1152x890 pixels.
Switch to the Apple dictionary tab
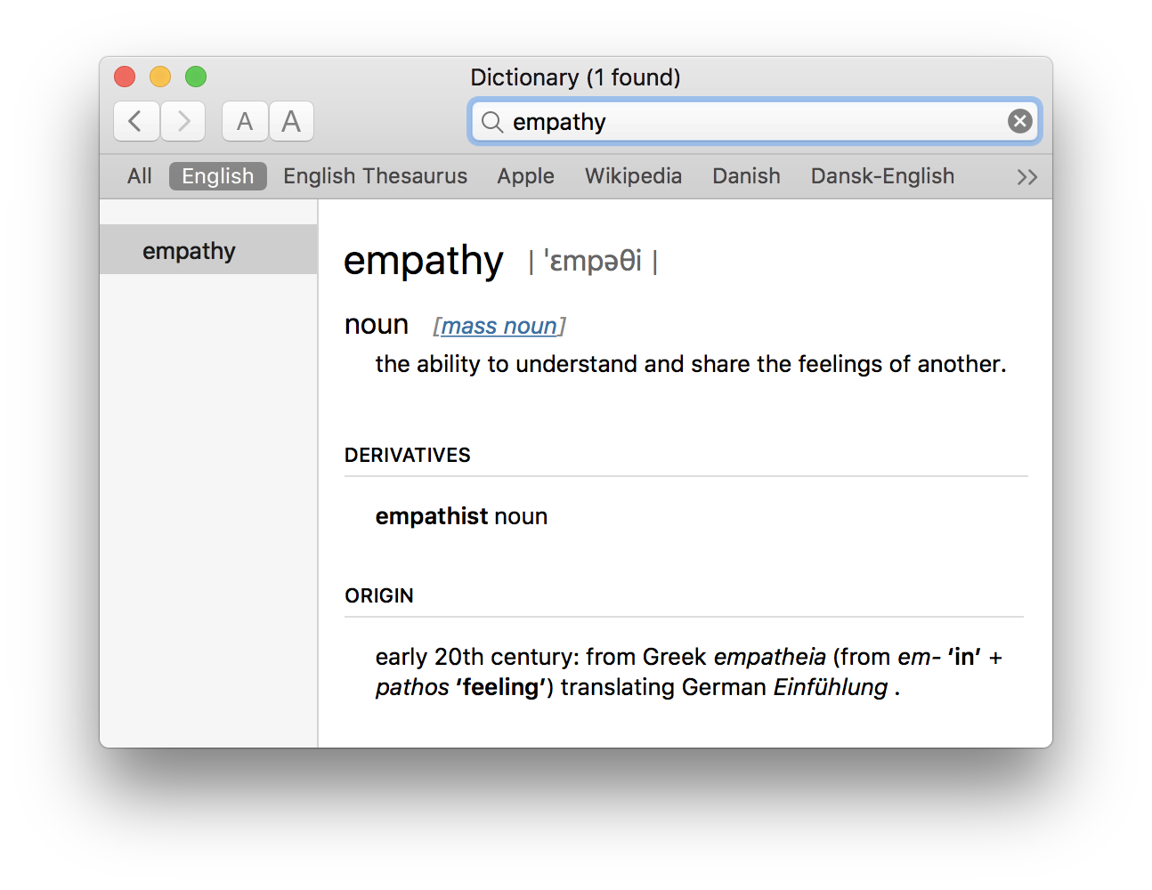click(525, 176)
